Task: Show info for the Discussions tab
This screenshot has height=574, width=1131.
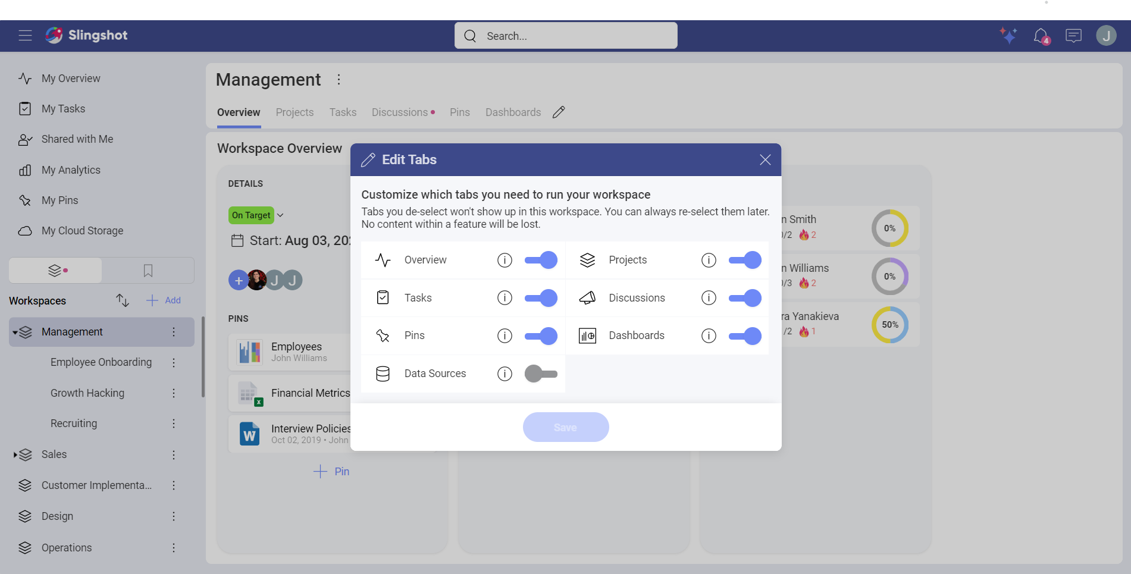Action: coord(709,298)
